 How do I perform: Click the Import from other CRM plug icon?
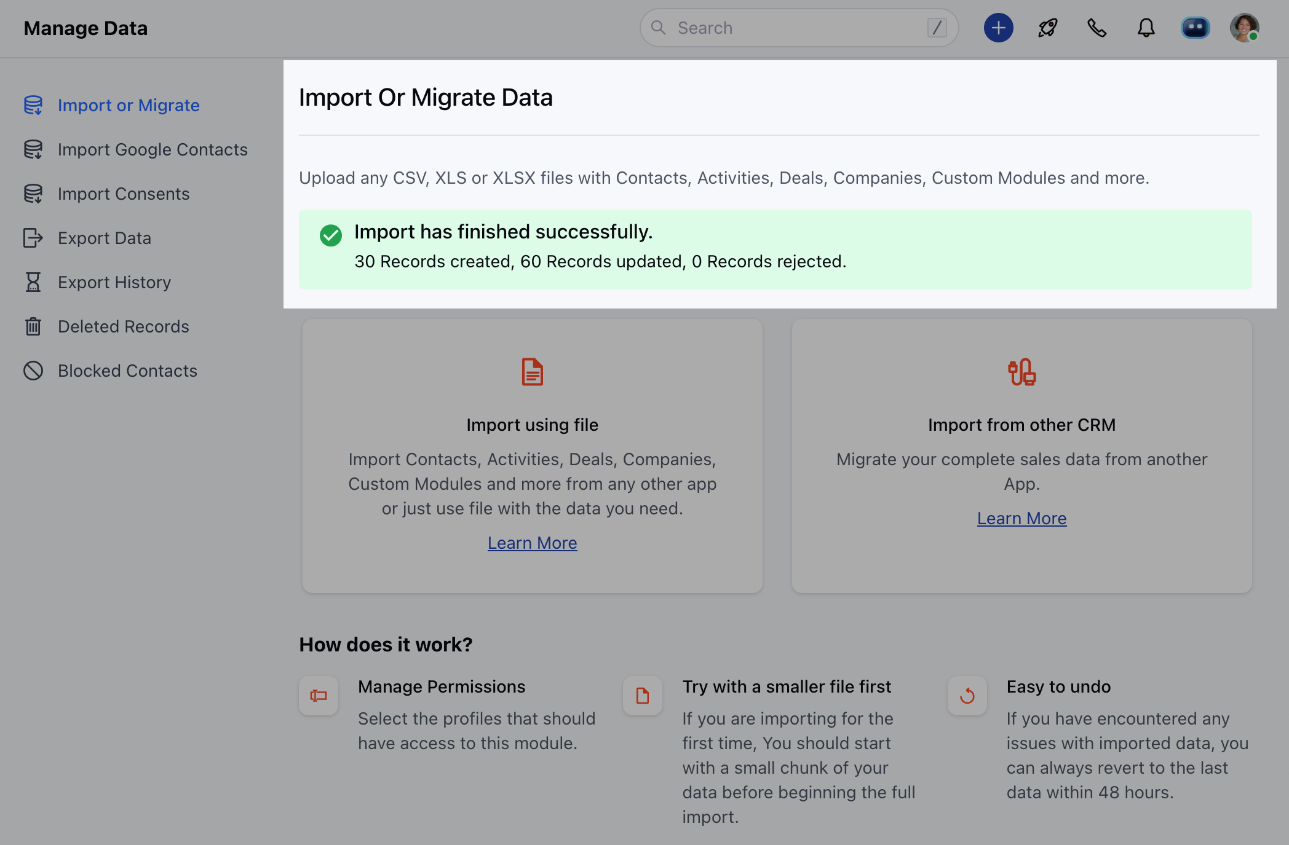1021,372
